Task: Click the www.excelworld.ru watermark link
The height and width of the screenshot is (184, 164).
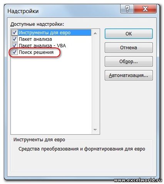Action: tap(138, 180)
